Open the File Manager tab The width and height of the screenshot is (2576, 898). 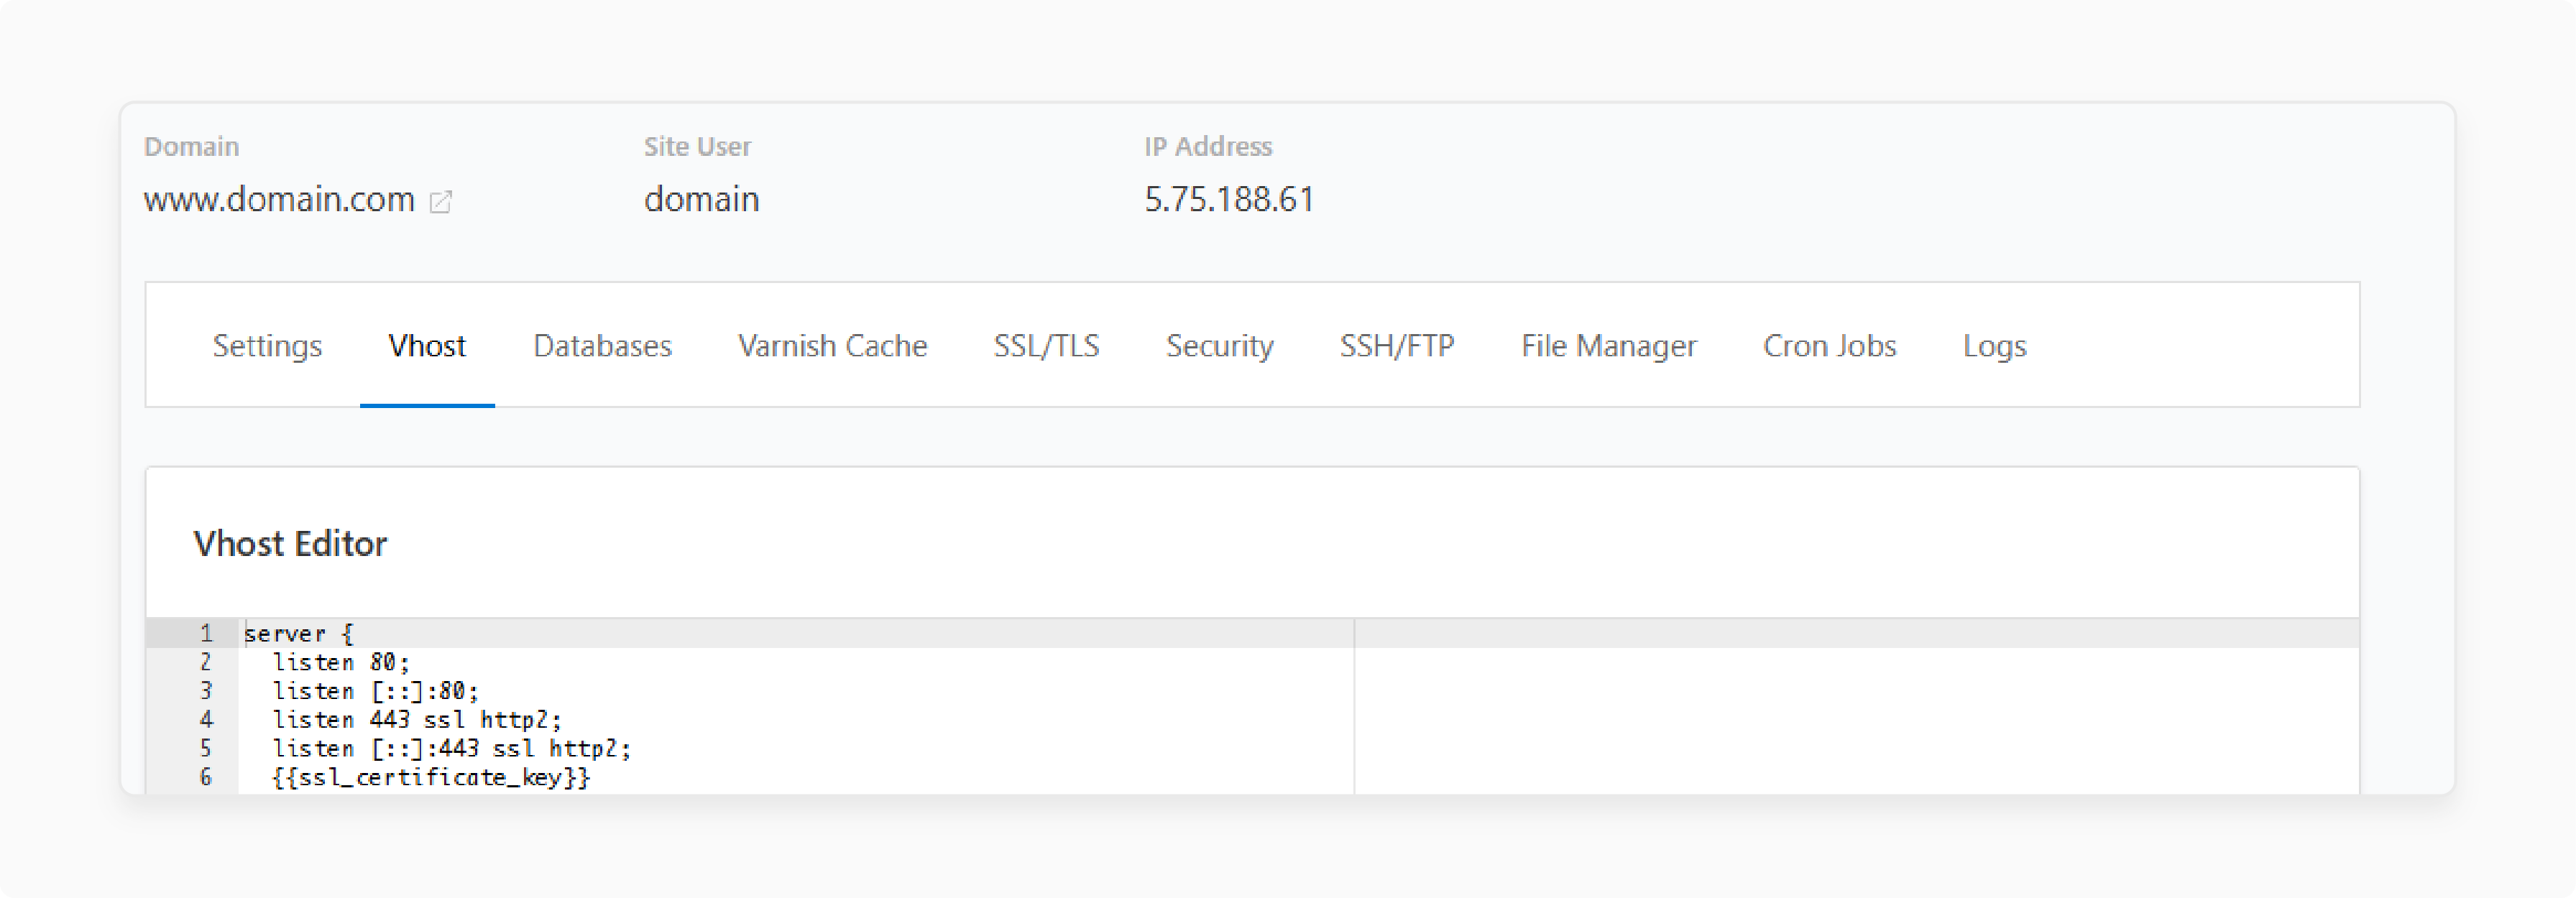(x=1608, y=346)
